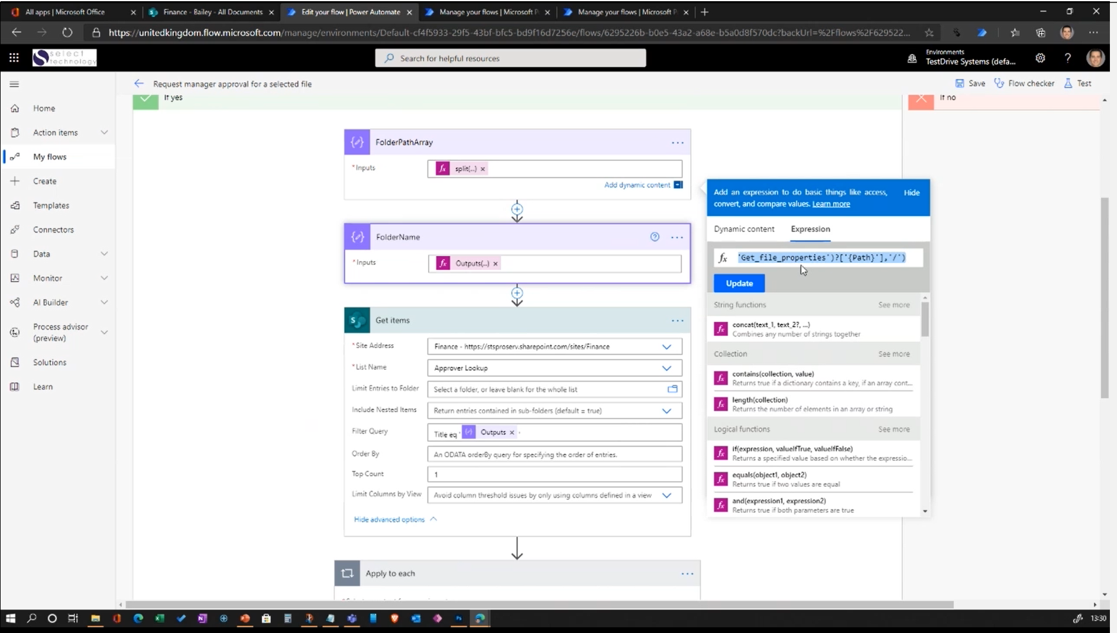Click the plus to insert step below FolderName
This screenshot has width=1117, height=633.
pos(517,293)
